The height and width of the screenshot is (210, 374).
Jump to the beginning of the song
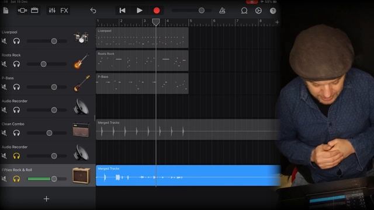[122, 10]
